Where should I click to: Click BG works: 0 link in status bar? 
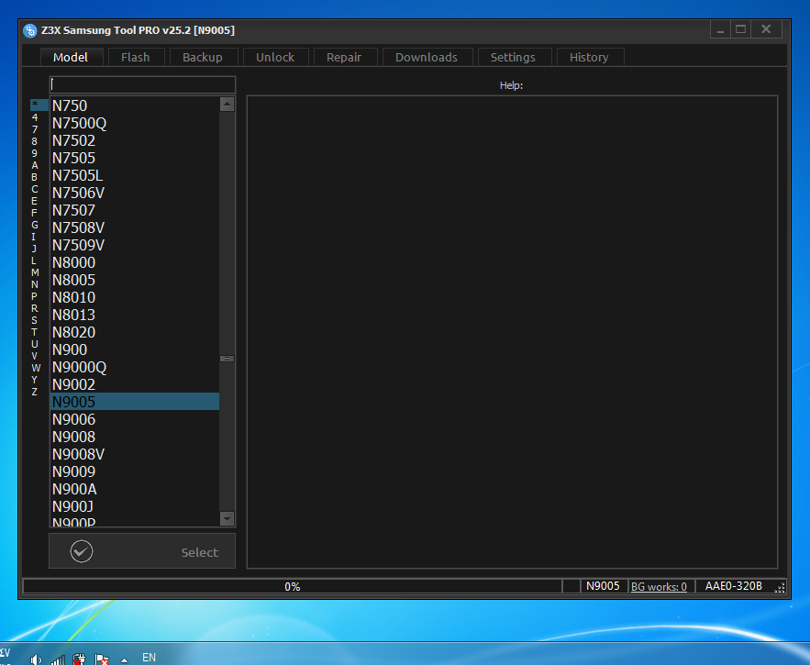[x=659, y=586]
